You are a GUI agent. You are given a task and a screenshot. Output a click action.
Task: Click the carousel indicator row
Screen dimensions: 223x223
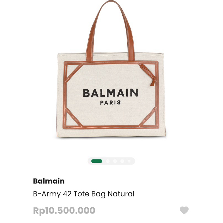click(x=111, y=161)
